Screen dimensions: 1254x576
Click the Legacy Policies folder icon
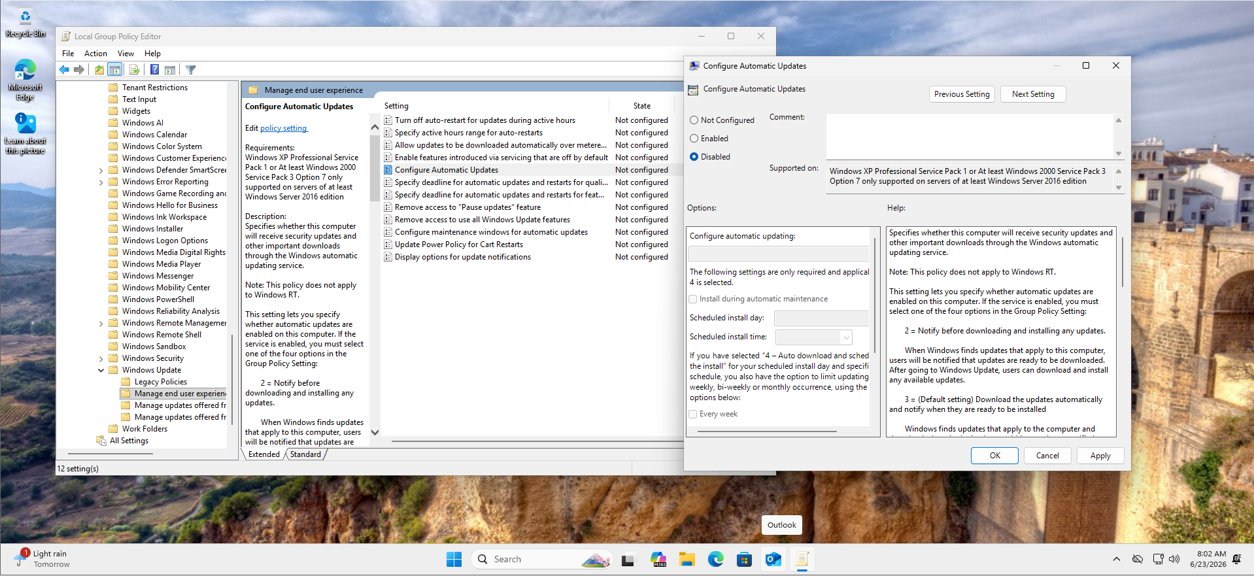(x=126, y=382)
